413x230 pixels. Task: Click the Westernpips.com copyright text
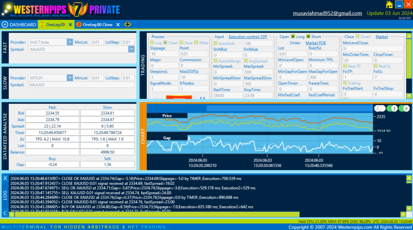pos(350,227)
